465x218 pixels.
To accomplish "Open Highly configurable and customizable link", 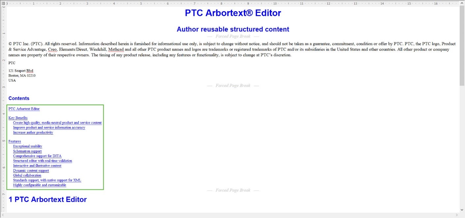I will (x=40, y=185).
